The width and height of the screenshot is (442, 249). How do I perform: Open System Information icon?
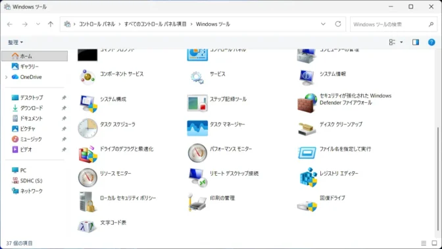coord(307,78)
